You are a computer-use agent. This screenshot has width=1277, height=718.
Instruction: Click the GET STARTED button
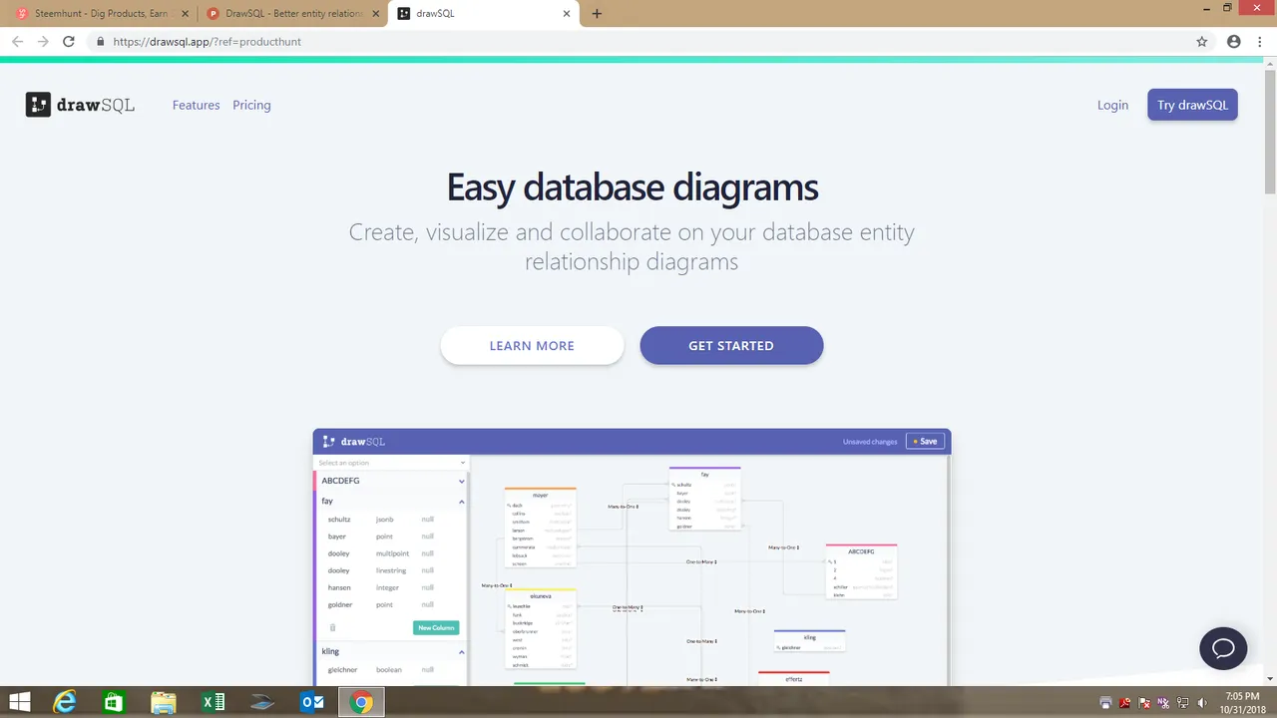click(731, 345)
